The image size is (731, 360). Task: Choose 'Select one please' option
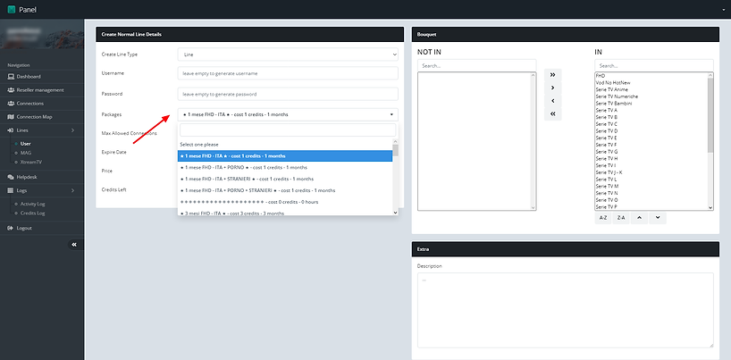click(x=285, y=145)
